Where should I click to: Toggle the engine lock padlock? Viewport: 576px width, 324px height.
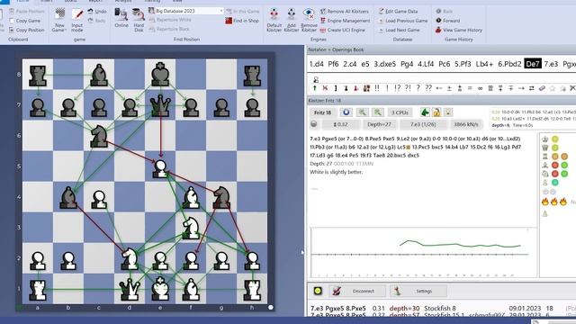(436, 112)
